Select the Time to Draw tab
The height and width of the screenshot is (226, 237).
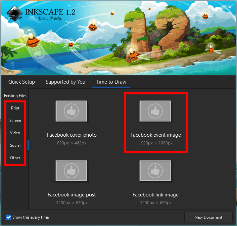[x=111, y=82]
